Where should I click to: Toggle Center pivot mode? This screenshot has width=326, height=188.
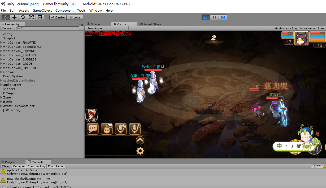[x=58, y=17]
